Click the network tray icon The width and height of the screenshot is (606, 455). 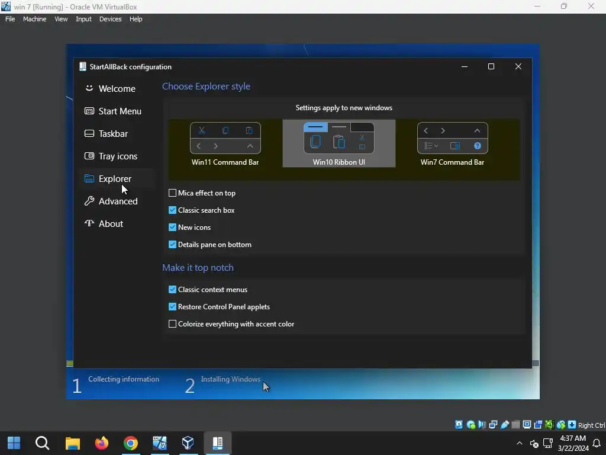pyautogui.click(x=548, y=443)
